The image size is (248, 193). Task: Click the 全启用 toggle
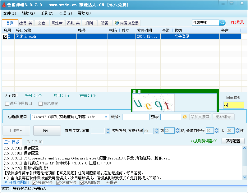coord(11,96)
